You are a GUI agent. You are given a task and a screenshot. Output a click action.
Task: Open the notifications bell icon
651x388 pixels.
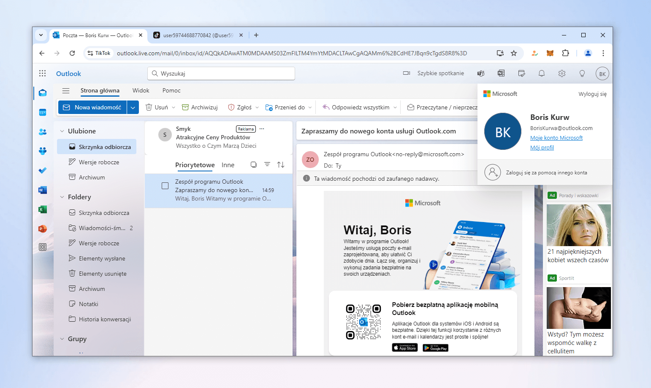pyautogui.click(x=541, y=73)
